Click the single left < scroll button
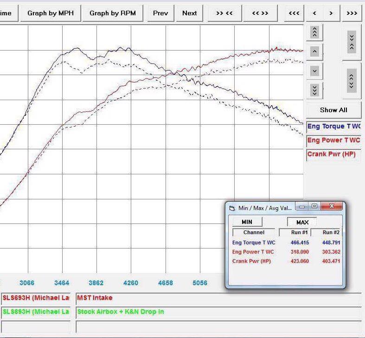 (314, 13)
